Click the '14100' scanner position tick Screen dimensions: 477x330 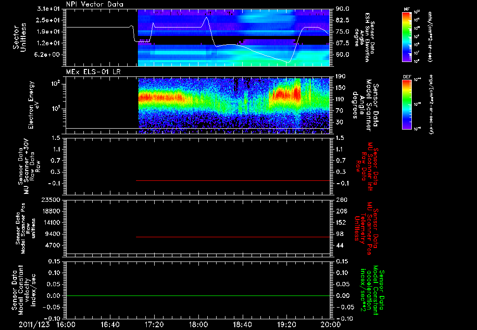(x=51, y=222)
